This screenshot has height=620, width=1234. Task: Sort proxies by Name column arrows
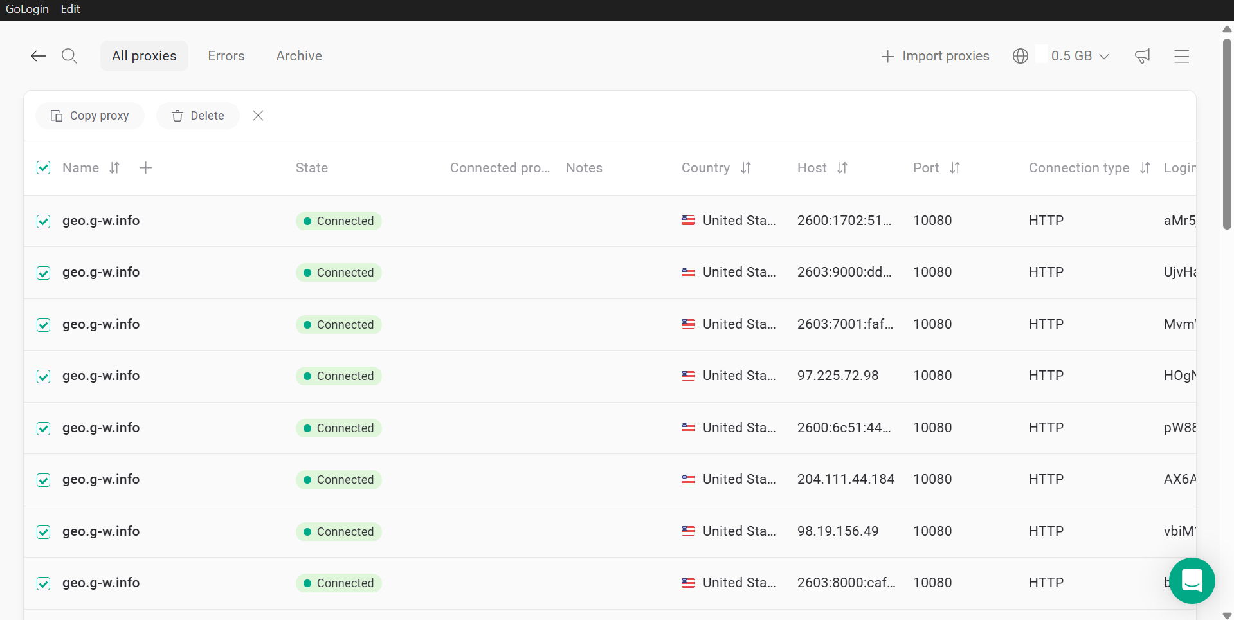point(114,168)
